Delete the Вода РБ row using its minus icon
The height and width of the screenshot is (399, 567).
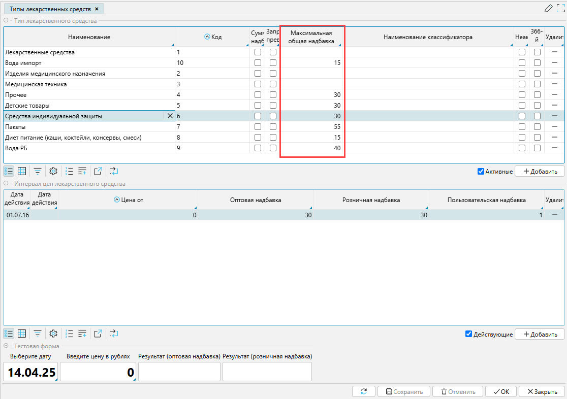[x=555, y=148]
